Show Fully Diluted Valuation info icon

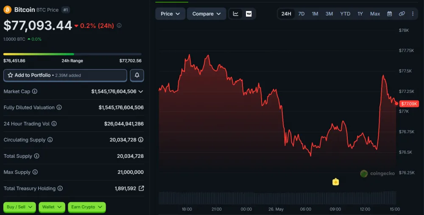[x=59, y=107]
